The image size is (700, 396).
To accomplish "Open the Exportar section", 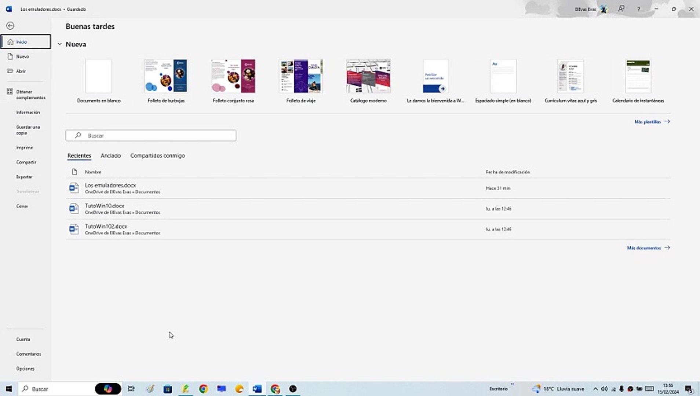I will (24, 177).
